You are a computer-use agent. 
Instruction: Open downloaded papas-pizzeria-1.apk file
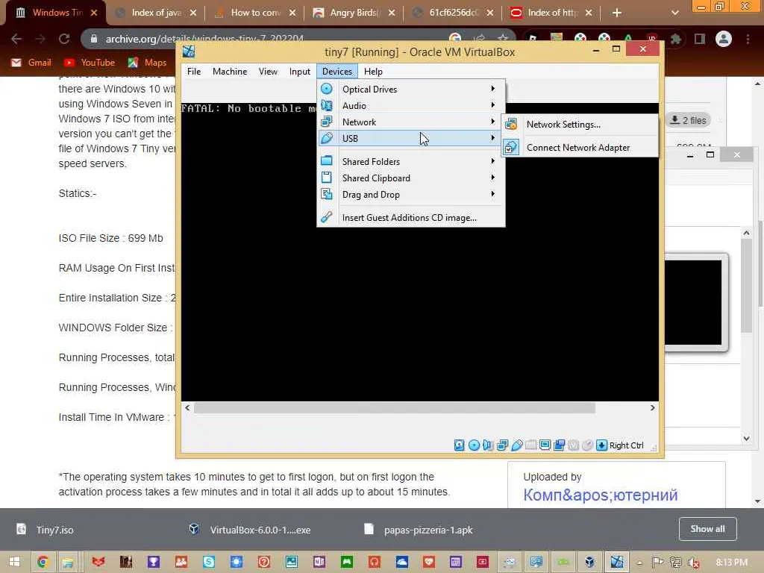point(428,530)
